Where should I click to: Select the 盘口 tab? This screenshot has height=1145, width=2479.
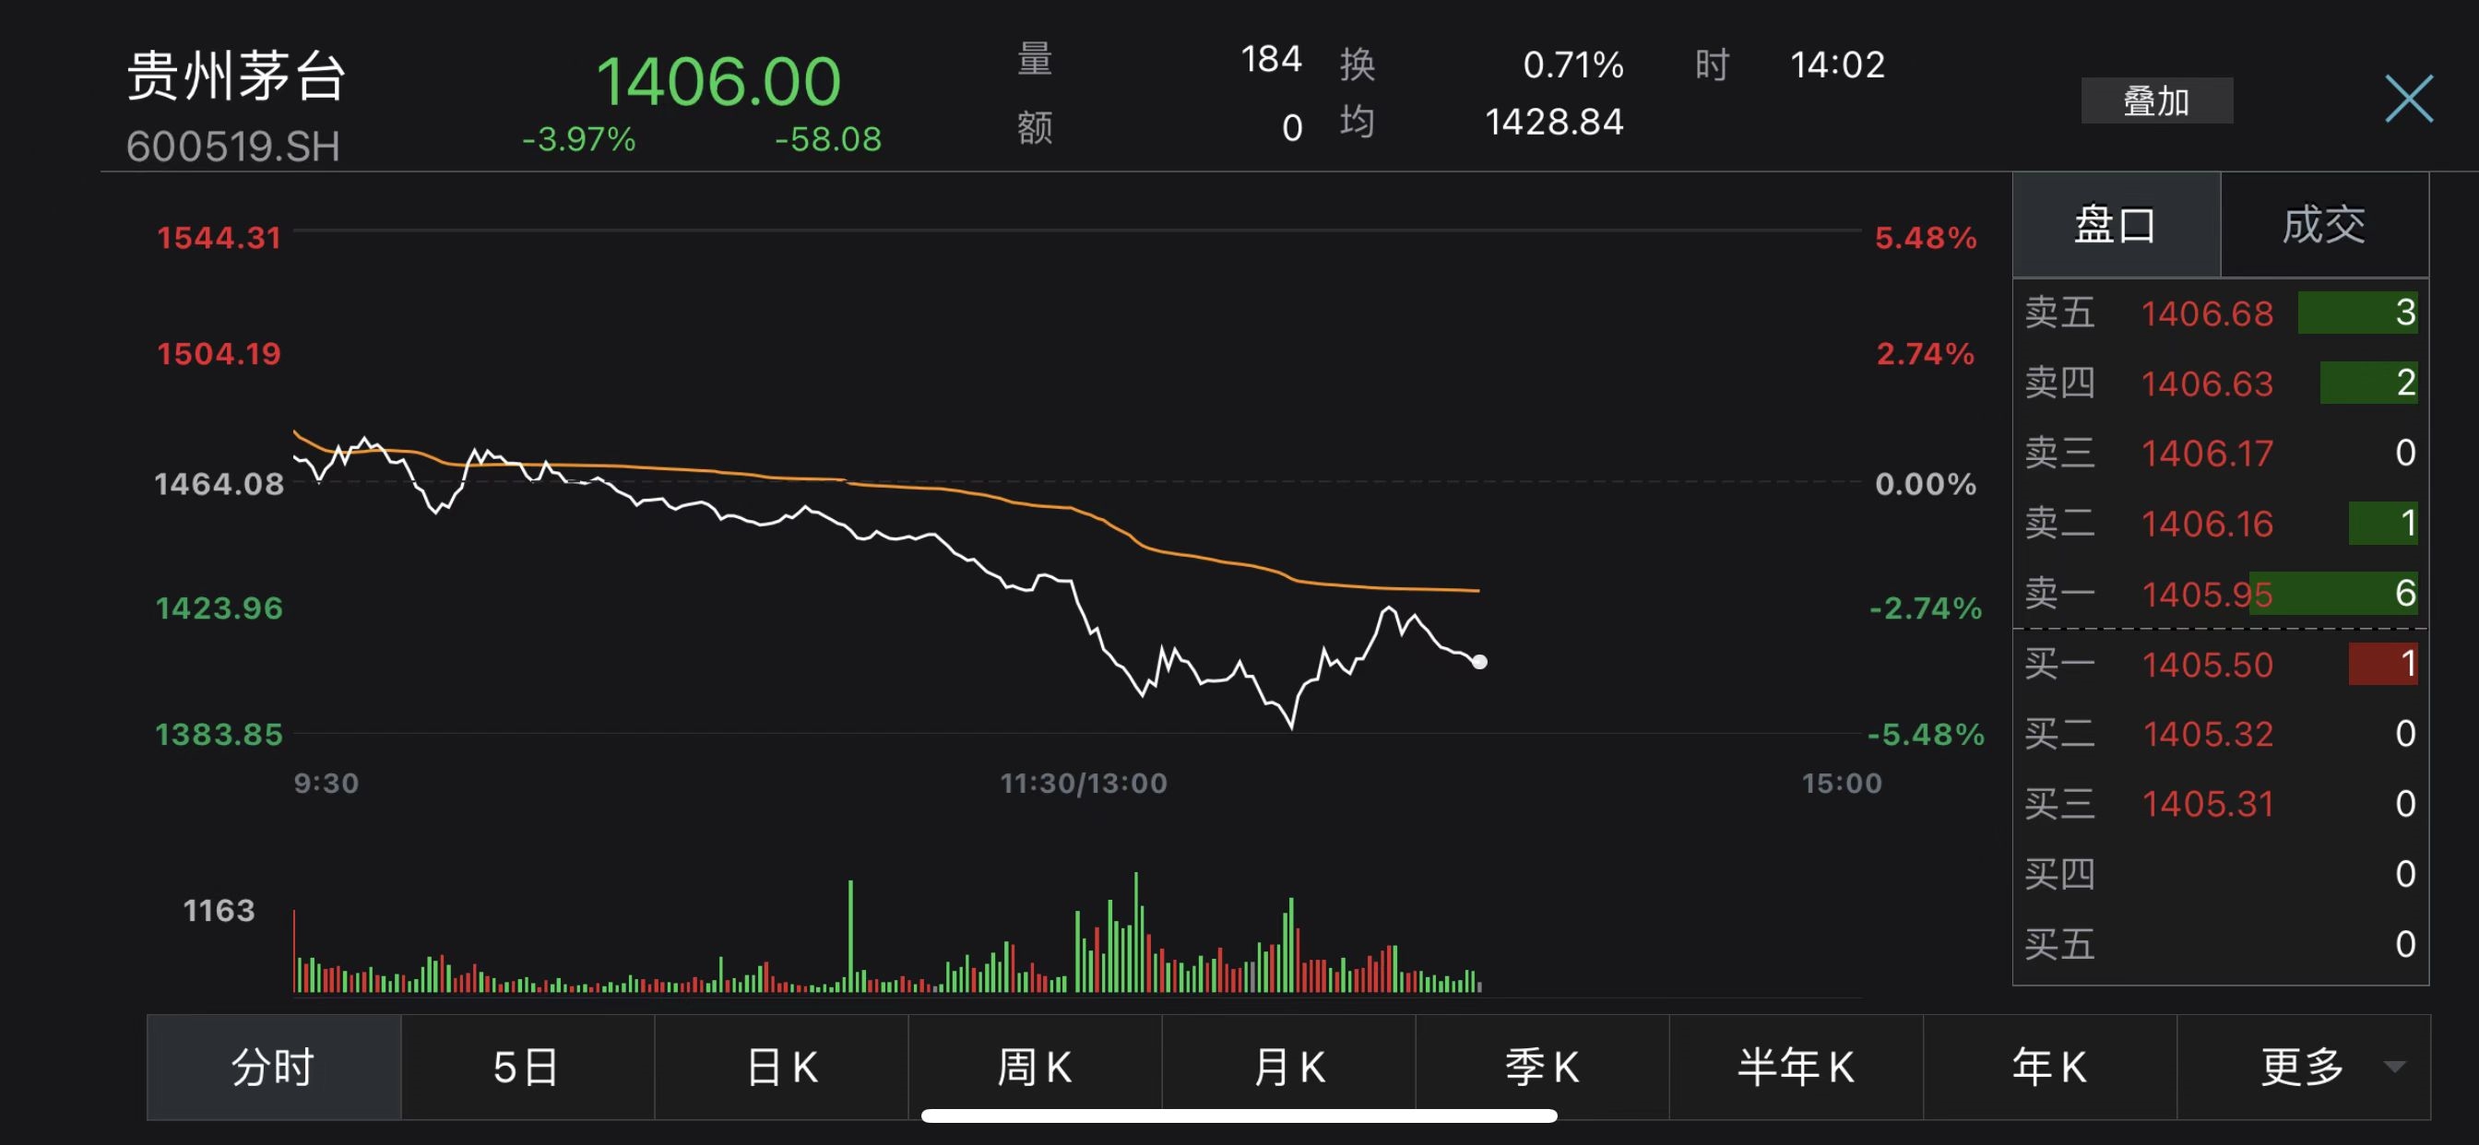(2116, 225)
